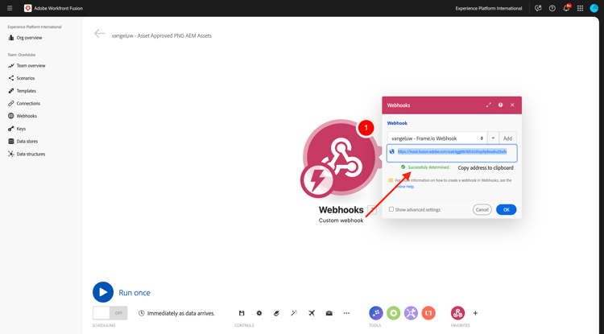Click 'Experience Platform International' org name in header

tap(489, 8)
